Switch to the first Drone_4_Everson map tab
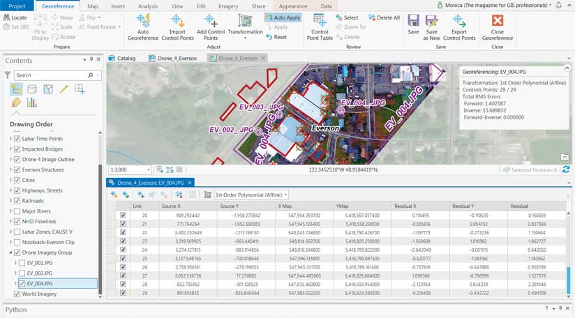 pos(173,59)
